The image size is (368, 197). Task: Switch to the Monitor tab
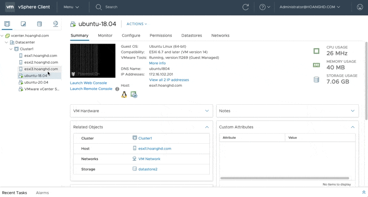pos(105,35)
